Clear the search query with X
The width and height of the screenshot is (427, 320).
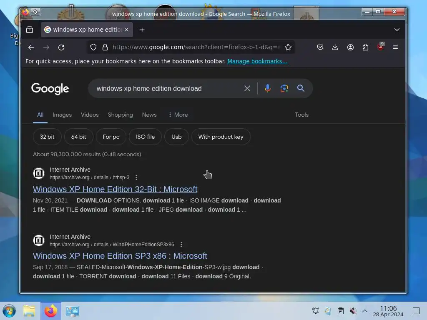click(x=247, y=88)
